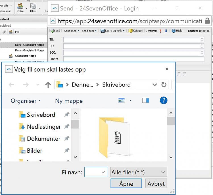Open the Send som dropdown
213x195 pixels.
point(89,31)
